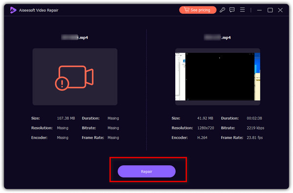Select the 23.81 fps frame rate value
This screenshot has height=193, width=293.
click(x=255, y=138)
